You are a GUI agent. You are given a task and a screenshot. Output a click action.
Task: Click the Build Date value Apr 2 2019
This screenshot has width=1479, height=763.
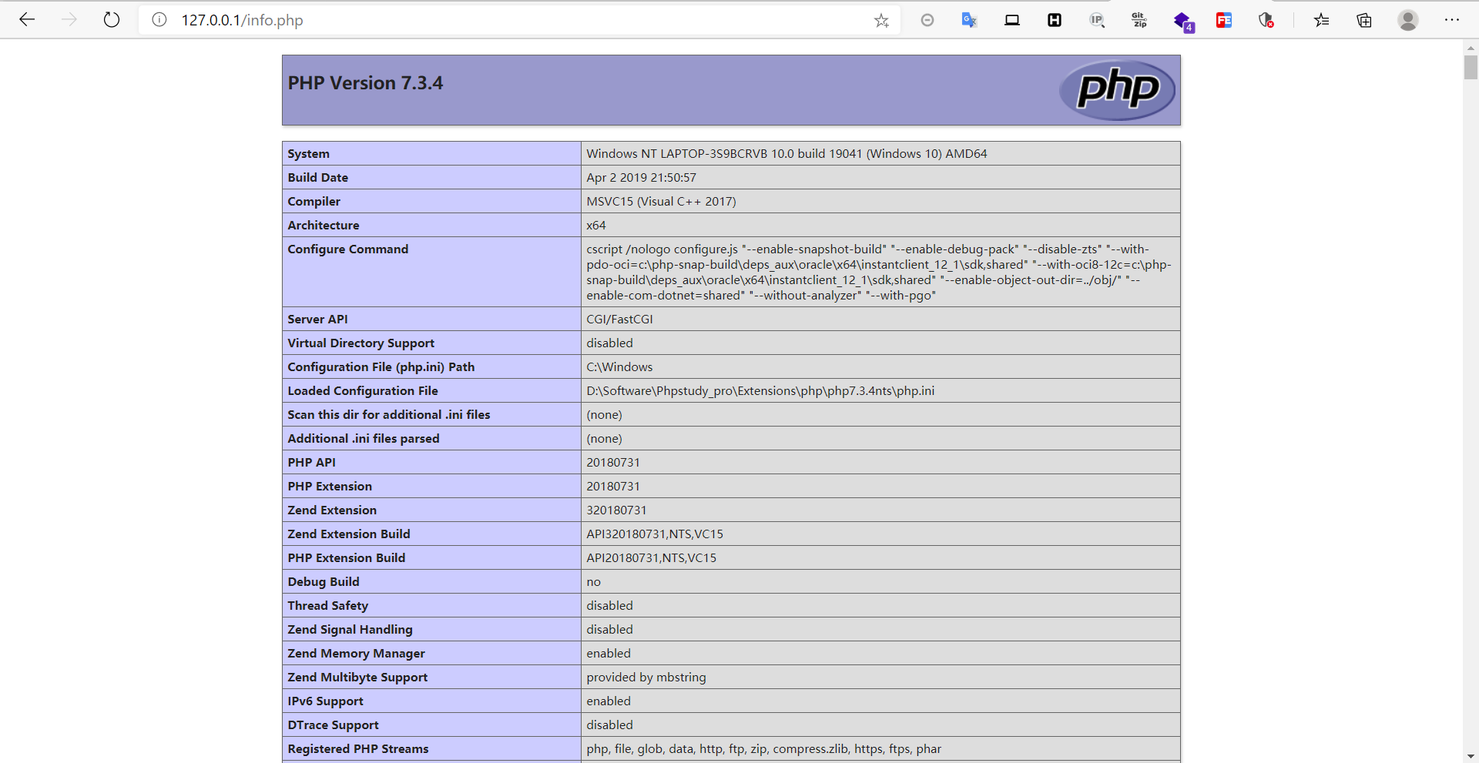point(641,178)
